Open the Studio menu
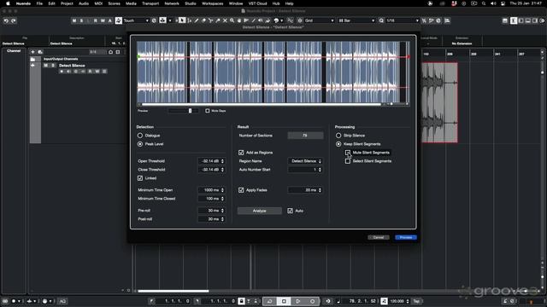This screenshot has width=547, height=307. (190, 3)
